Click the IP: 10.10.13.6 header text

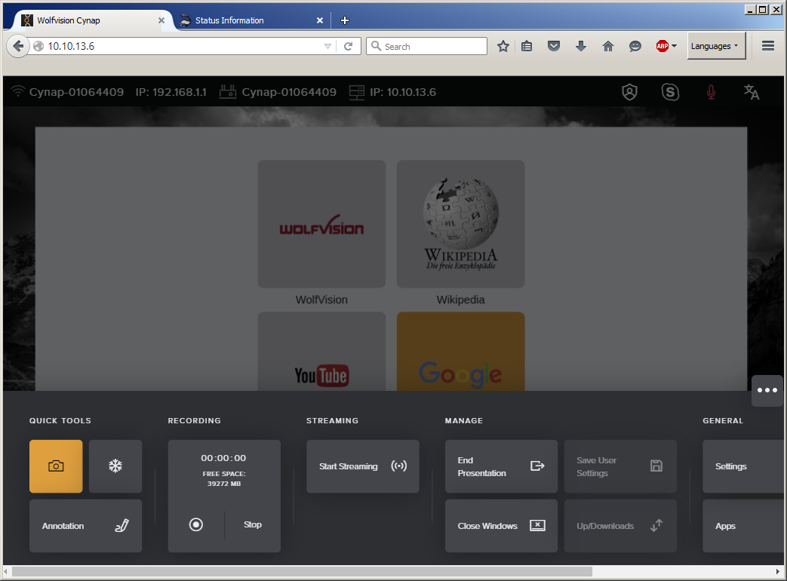(x=402, y=92)
